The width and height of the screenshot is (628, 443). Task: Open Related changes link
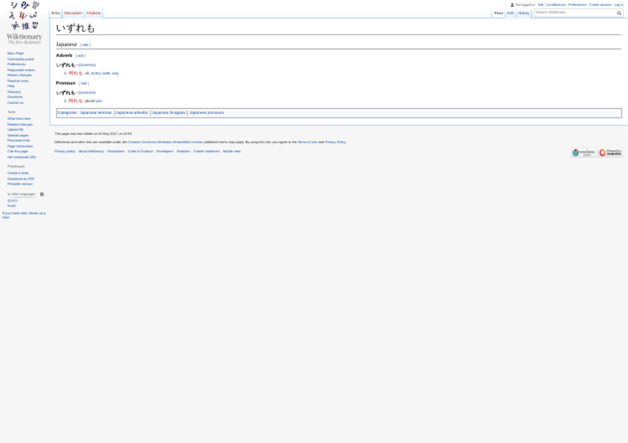pyautogui.click(x=20, y=124)
